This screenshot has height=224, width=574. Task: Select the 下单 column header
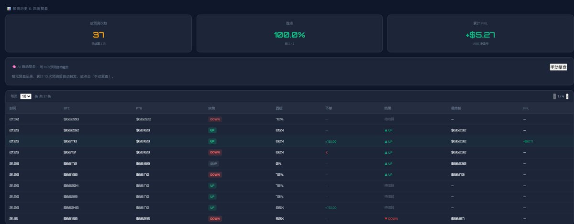pyautogui.click(x=329, y=108)
